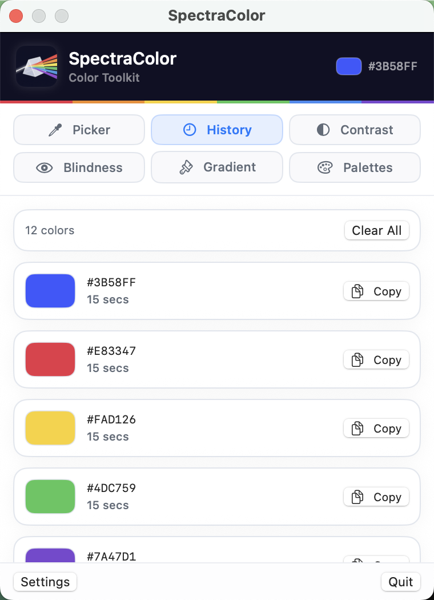Click the History clock icon
This screenshot has height=600, width=434.
point(189,130)
